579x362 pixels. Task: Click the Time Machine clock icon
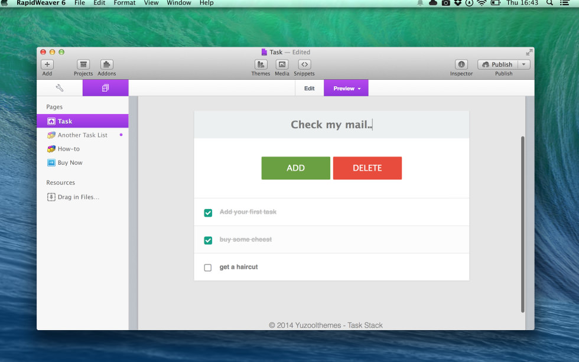point(469,3)
